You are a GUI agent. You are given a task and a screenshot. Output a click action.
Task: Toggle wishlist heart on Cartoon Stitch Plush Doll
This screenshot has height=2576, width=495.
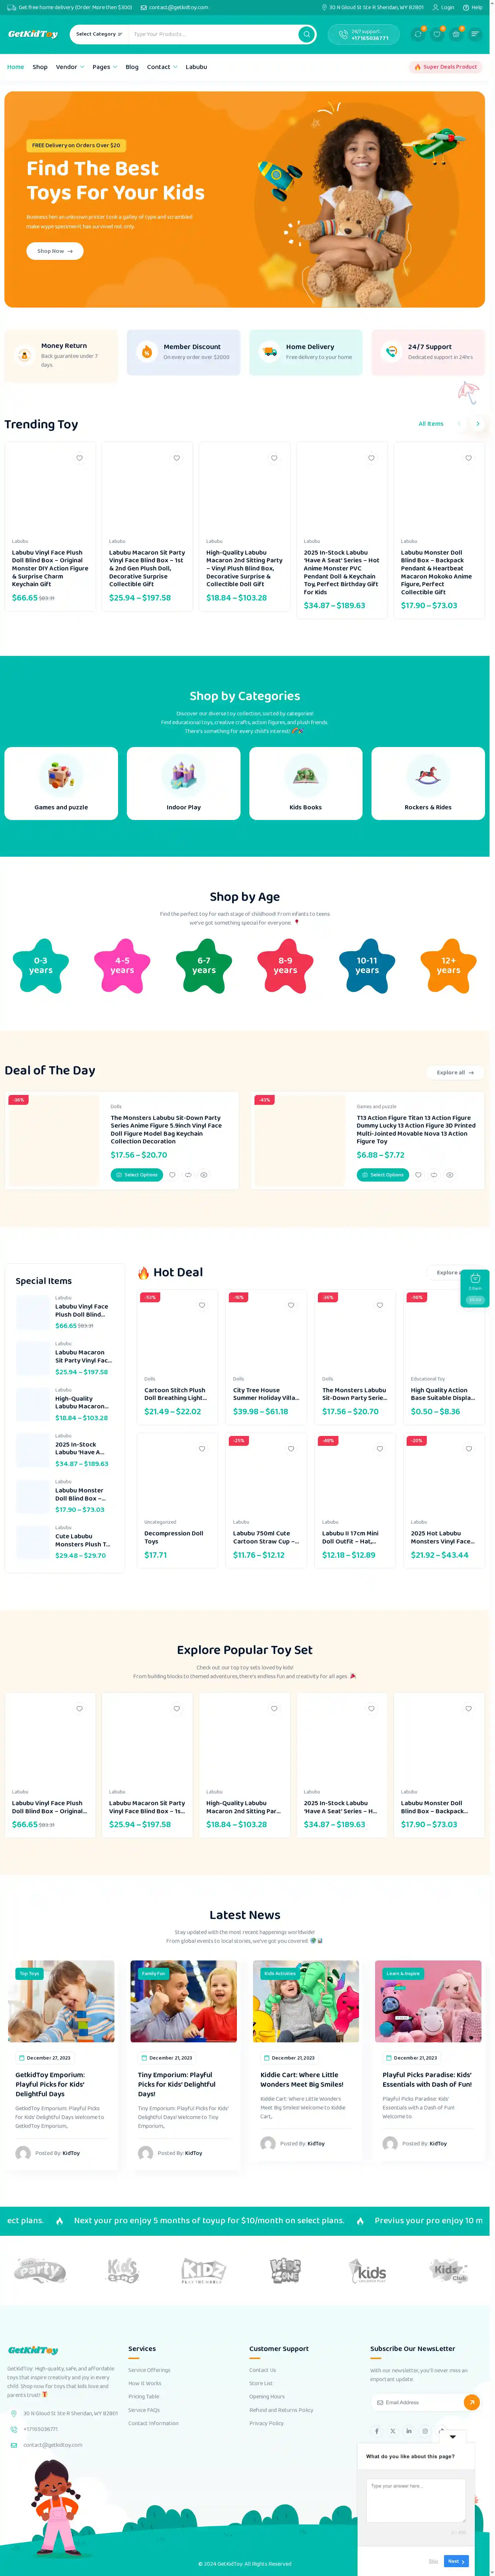click(202, 1305)
